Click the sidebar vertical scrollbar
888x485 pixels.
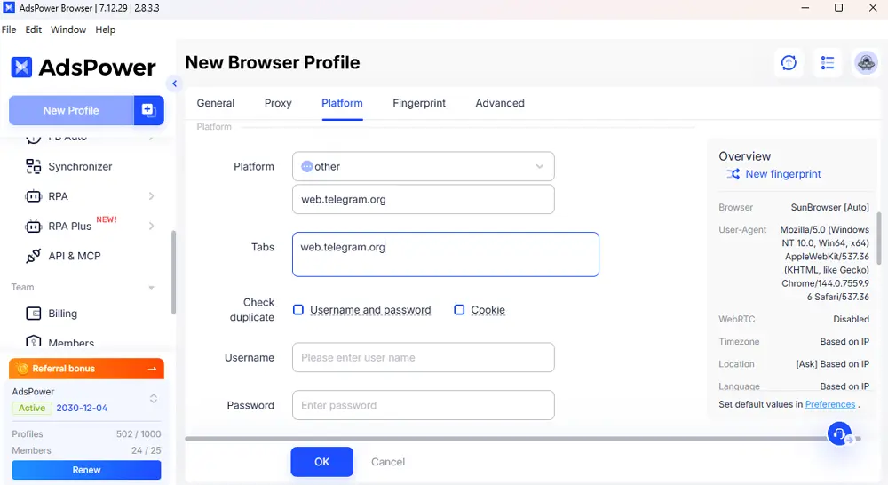(173, 272)
